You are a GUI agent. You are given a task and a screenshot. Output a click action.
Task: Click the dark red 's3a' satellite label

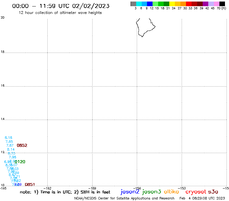213,192
